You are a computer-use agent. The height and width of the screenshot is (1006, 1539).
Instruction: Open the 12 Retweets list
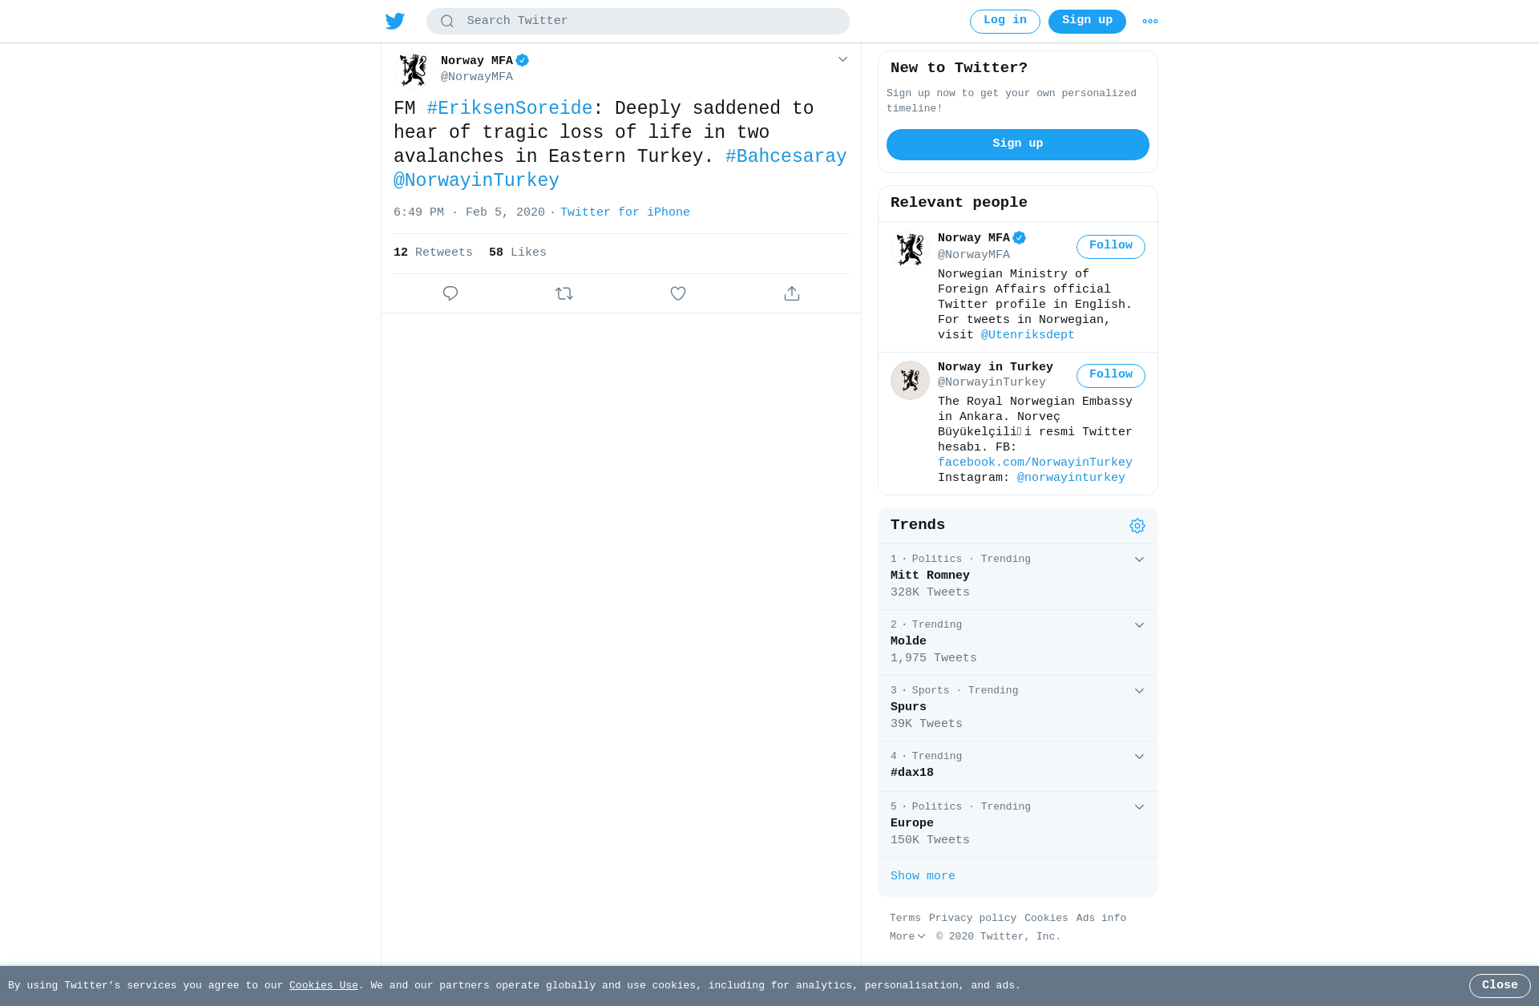433,253
